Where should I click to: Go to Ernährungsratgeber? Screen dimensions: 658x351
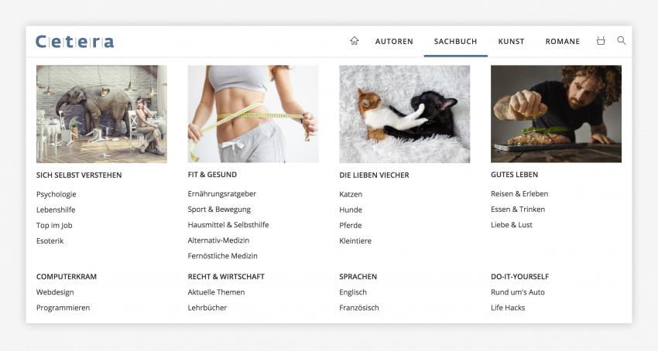(222, 194)
